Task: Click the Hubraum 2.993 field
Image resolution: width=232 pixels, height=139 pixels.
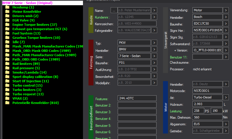Action: coord(208,104)
